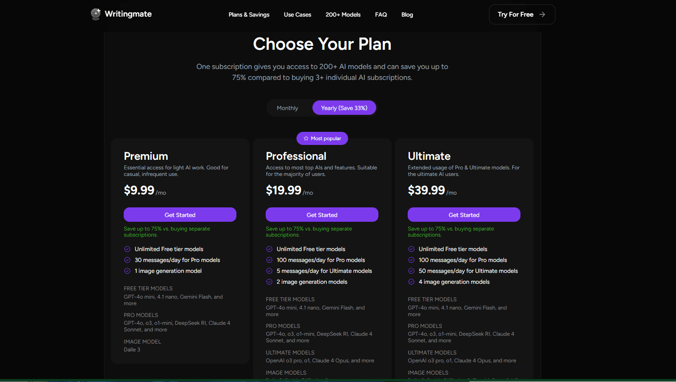Click checkmark icon beside 30 messages/day for Pro models
676x382 pixels.
(x=127, y=260)
